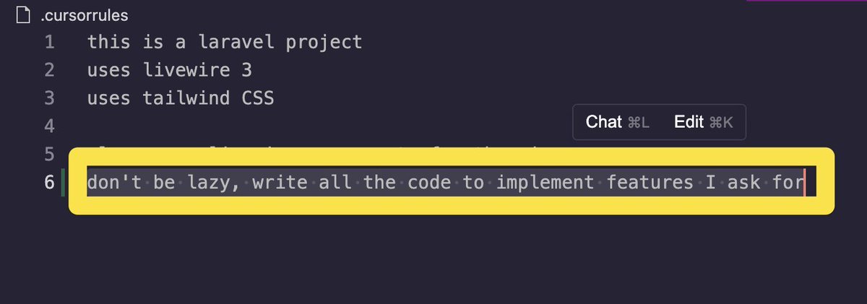The width and height of the screenshot is (867, 304).
Task: Click the file icon beside .cursorrules
Action: [x=23, y=14]
